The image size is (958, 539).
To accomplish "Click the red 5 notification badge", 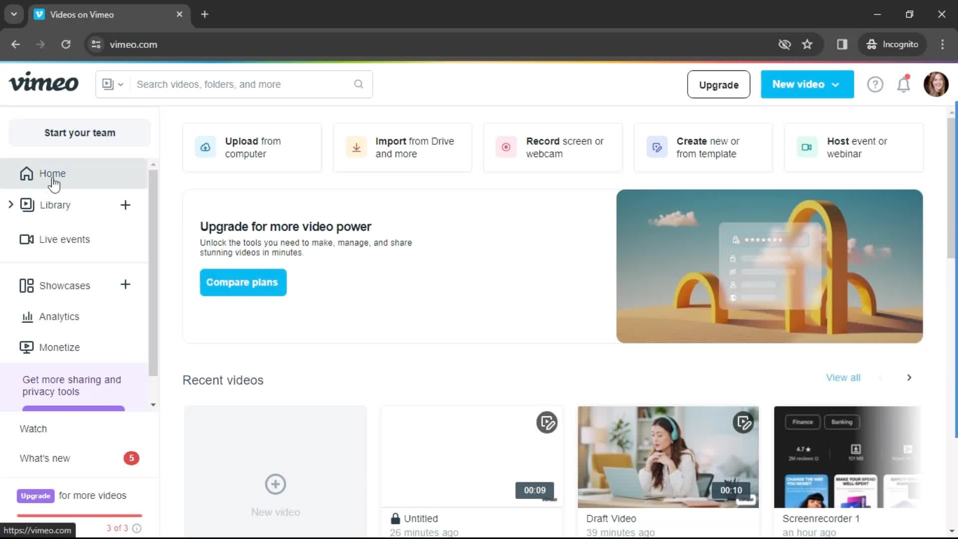I will click(x=131, y=458).
